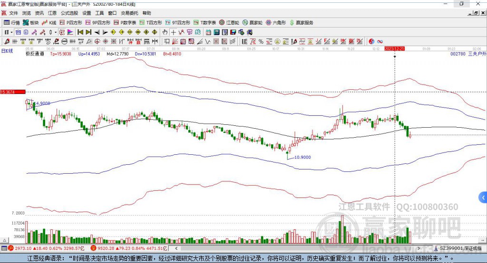Select the percent sign tool

(x=261, y=42)
